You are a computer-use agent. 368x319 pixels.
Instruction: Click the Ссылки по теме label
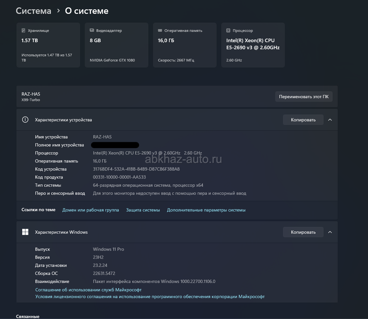click(38, 210)
